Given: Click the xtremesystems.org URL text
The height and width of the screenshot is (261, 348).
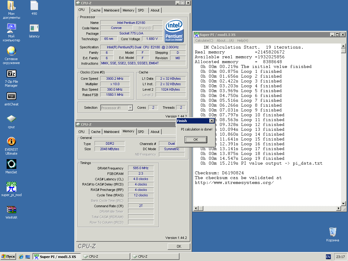Looking at the screenshot, I should pos(234,183).
